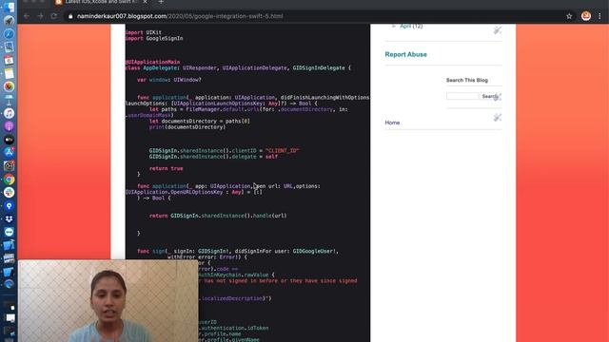Image resolution: width=609 pixels, height=342 pixels.
Task: Open TeamViewer icon in the dock
Action: pyautogui.click(x=9, y=232)
